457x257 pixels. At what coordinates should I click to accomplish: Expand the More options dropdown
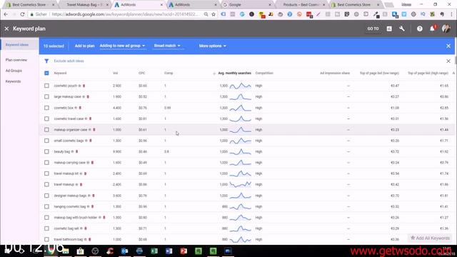click(213, 46)
